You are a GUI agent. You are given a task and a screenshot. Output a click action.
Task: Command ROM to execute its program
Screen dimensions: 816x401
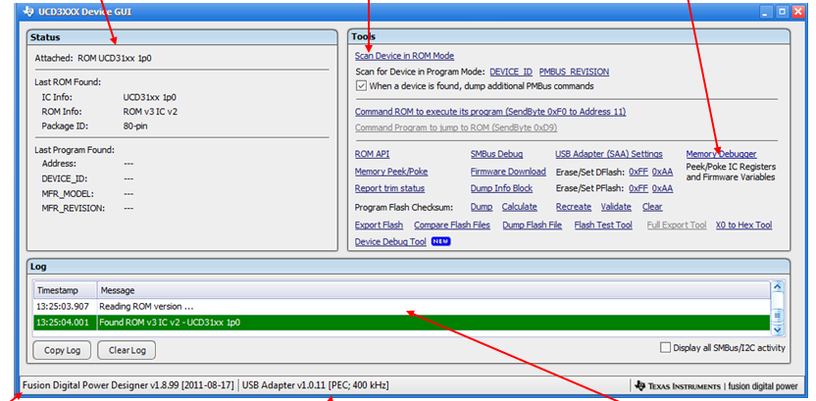(x=490, y=112)
